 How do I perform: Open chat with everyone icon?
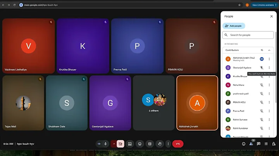tap(258, 144)
